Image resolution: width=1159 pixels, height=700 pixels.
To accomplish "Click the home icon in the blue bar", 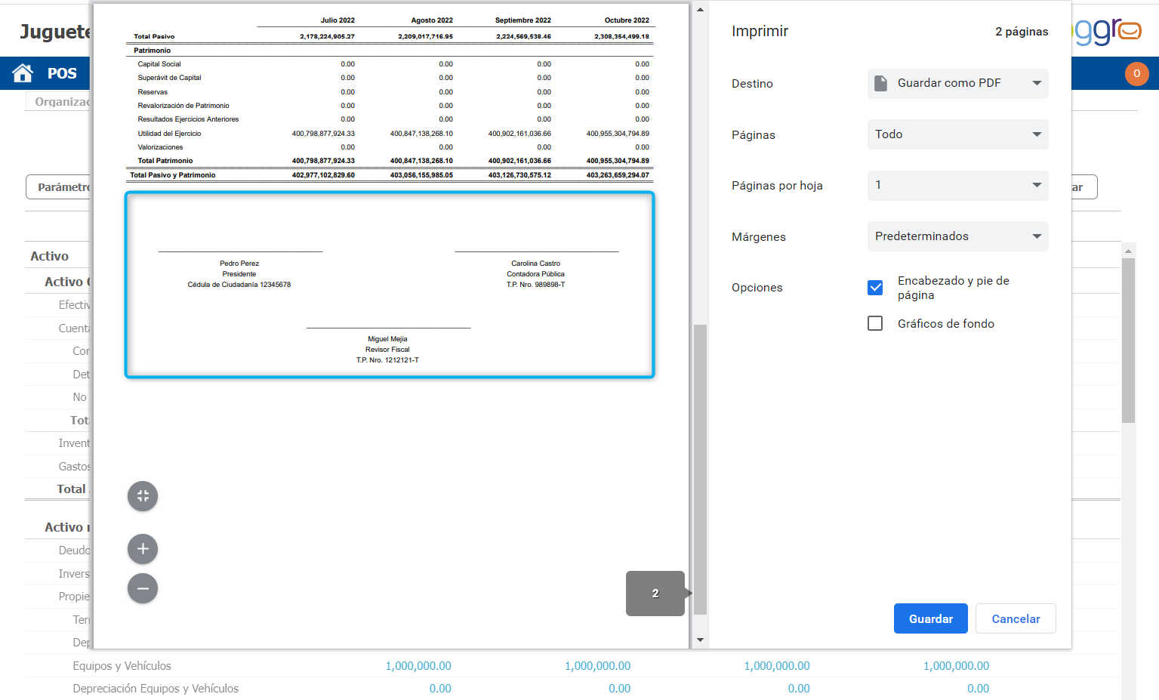I will pyautogui.click(x=23, y=73).
